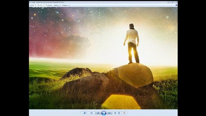Click the displayed photo of the man on rock
Screen dimensions: 206x116
click(x=103, y=58)
